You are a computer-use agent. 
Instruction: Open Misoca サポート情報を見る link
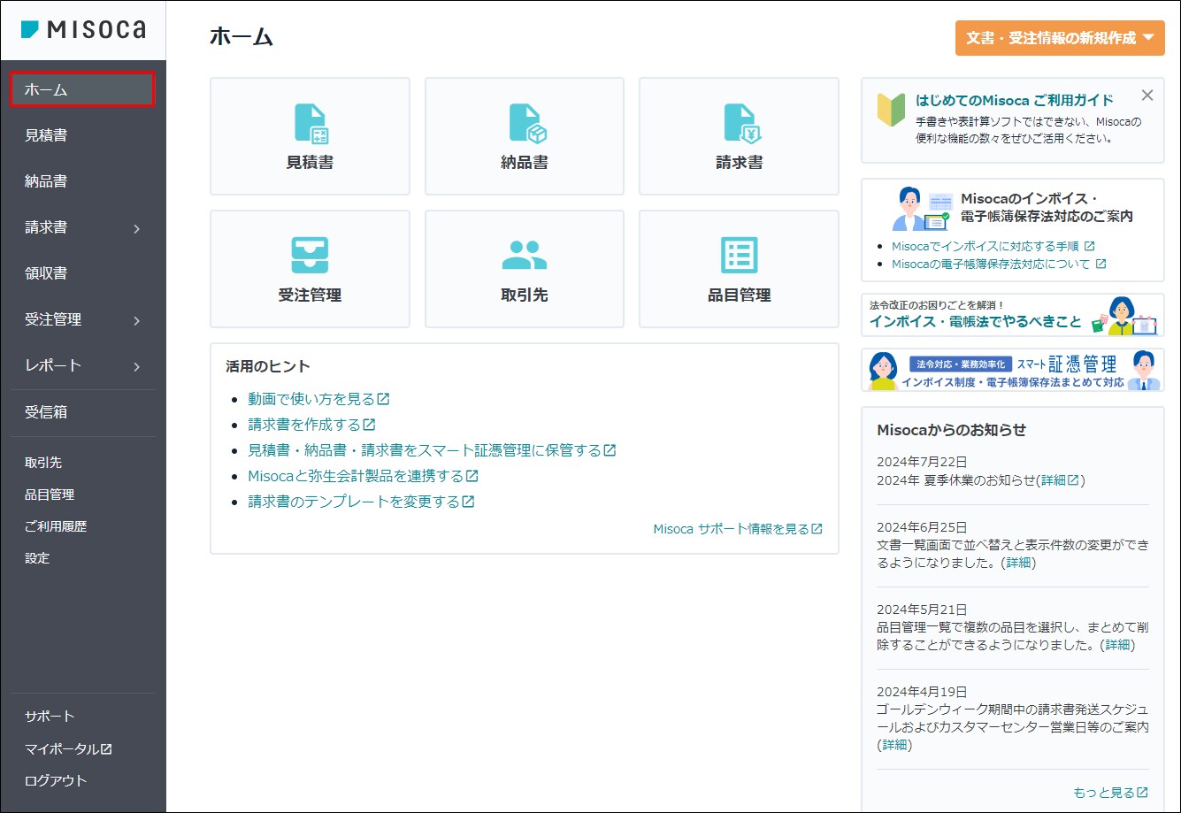tap(738, 529)
